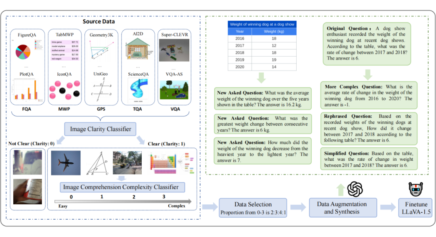436x237 pixels.
Task: Select the 2017 year cell in the table
Action: [240, 45]
